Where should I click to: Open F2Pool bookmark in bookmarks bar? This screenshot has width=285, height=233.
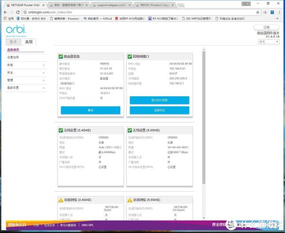click(x=97, y=19)
